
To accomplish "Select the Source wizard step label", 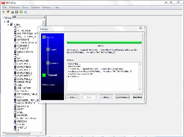I will click(51, 37).
